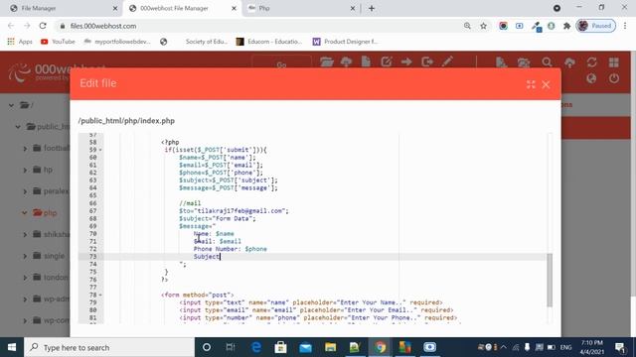Image resolution: width=636 pixels, height=357 pixels.
Task: Expand the football folder in the tree
Action: pyautogui.click(x=25, y=149)
